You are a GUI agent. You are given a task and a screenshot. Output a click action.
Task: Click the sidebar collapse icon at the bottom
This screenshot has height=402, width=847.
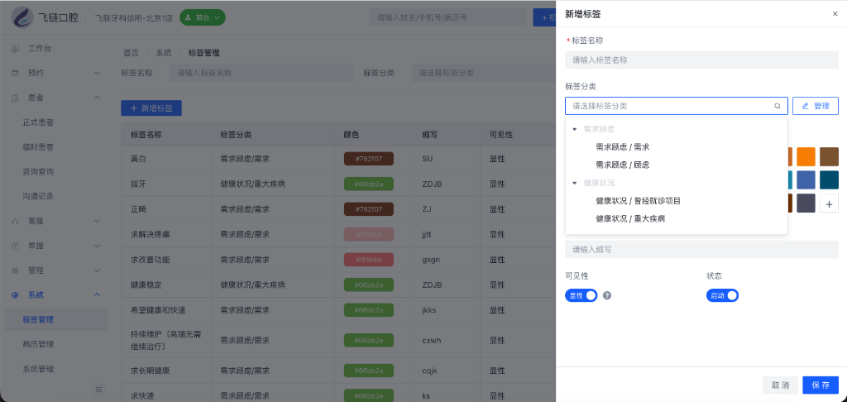point(98,389)
